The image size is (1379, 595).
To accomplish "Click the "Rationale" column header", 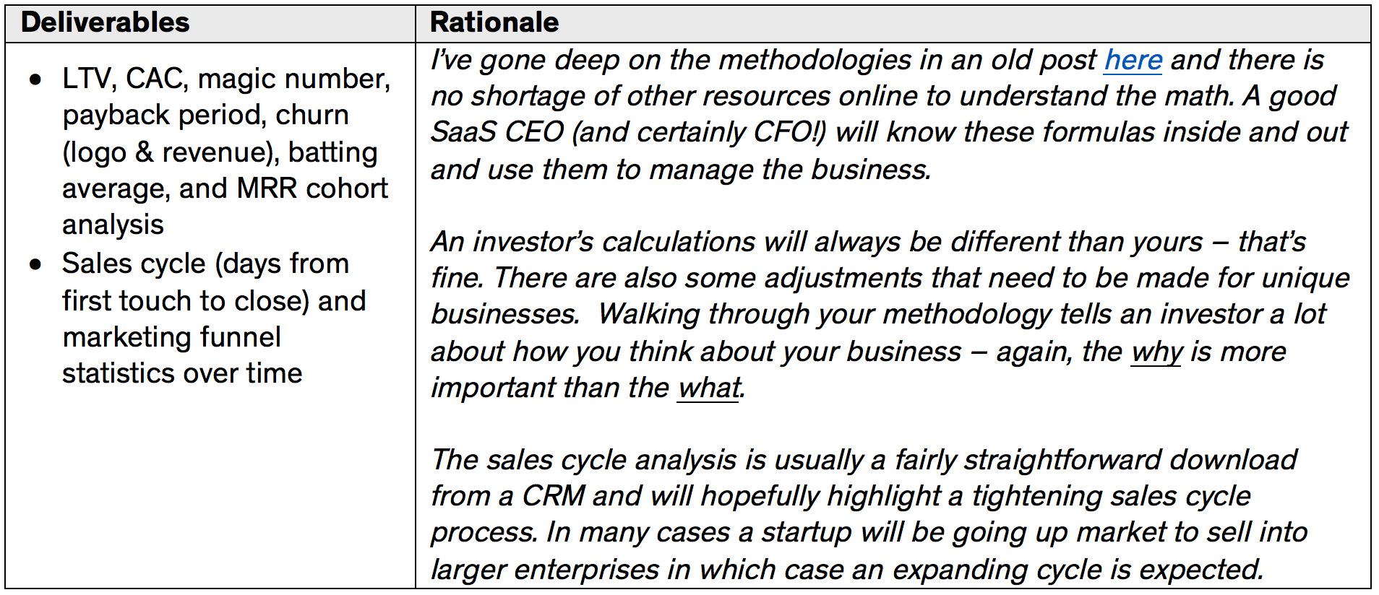I will pyautogui.click(x=494, y=23).
